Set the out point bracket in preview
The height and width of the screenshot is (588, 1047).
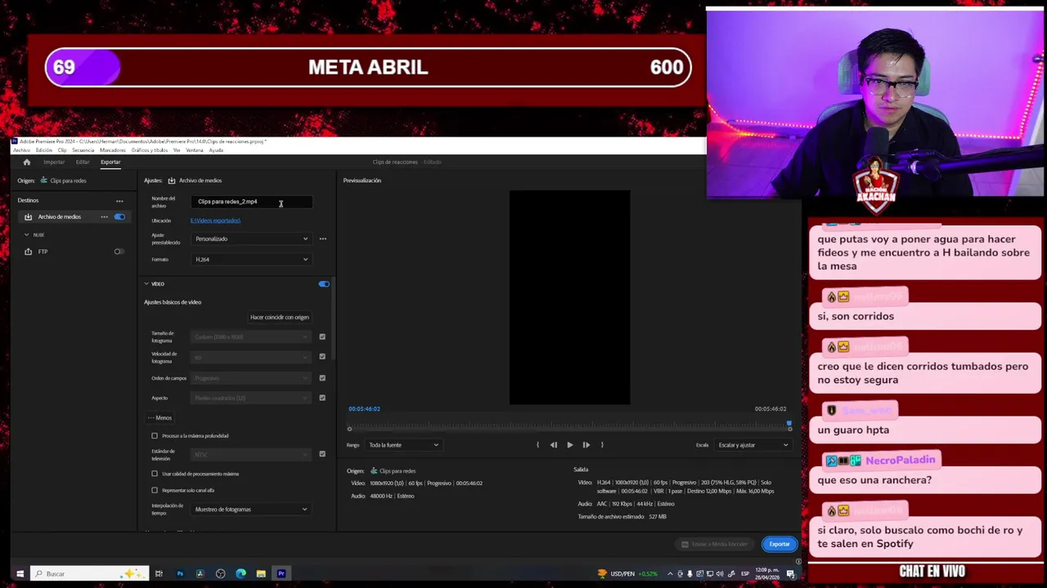[602, 445]
